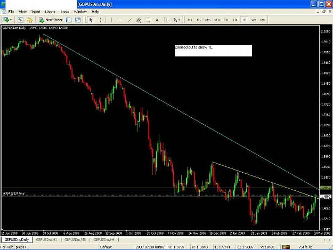This screenshot has width=333, height=250.
Task: Click the yellow folder with star icon
Action: point(29,20)
